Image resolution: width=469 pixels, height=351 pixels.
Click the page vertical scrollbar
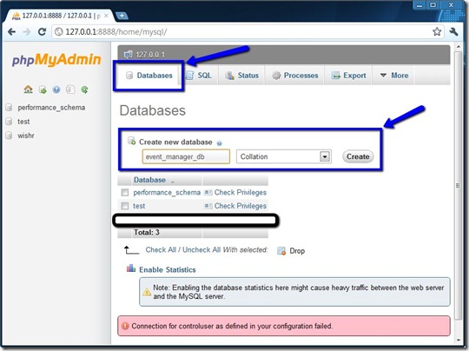[x=458, y=186]
